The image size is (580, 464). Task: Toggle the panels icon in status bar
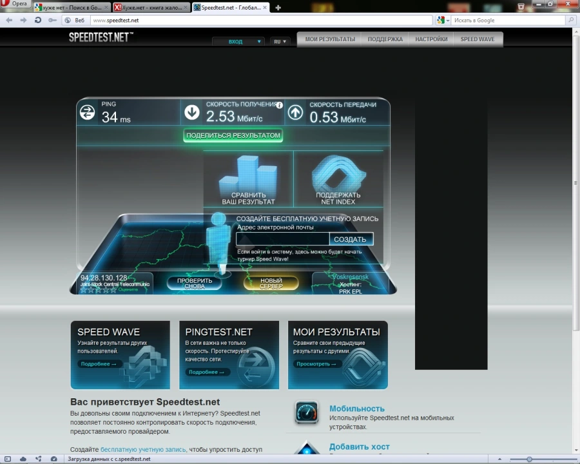point(8,459)
